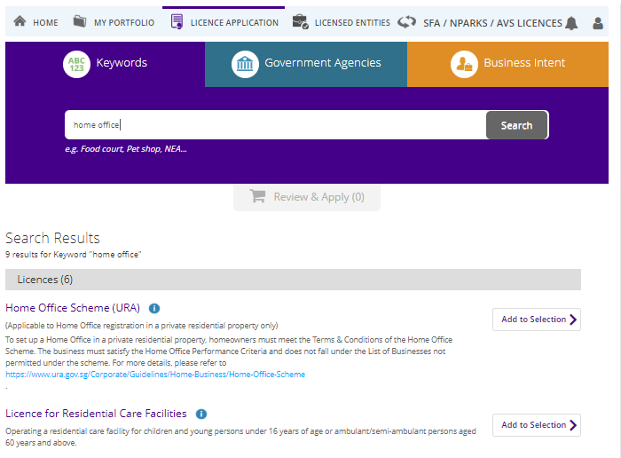The height and width of the screenshot is (458, 621).
Task: Click info icon beside Residential Care Facilities
Action: click(200, 415)
